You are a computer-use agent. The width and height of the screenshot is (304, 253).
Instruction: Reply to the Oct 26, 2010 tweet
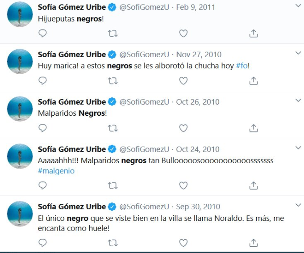coord(42,128)
